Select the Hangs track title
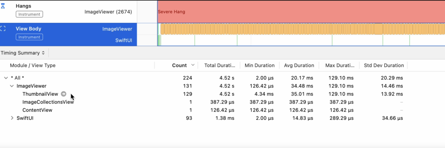The width and height of the screenshot is (445, 148). coord(23,6)
